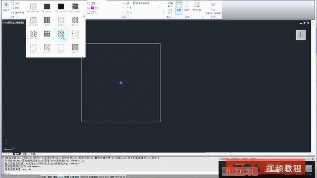Select the CLAY wavy hatch pattern
This screenshot has height=178, width=317.
click(47, 34)
